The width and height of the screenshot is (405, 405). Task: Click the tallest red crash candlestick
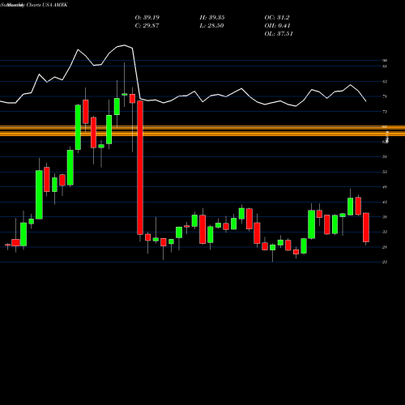click(x=140, y=168)
